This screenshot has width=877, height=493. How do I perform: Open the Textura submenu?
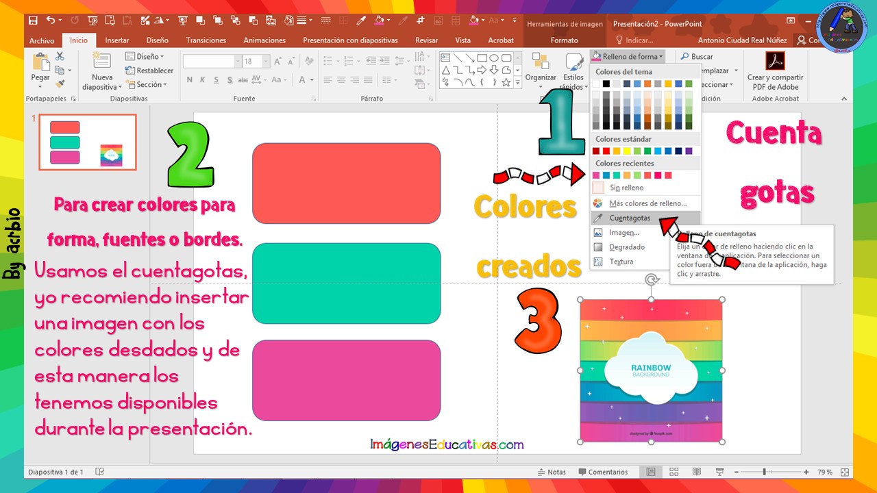645,262
